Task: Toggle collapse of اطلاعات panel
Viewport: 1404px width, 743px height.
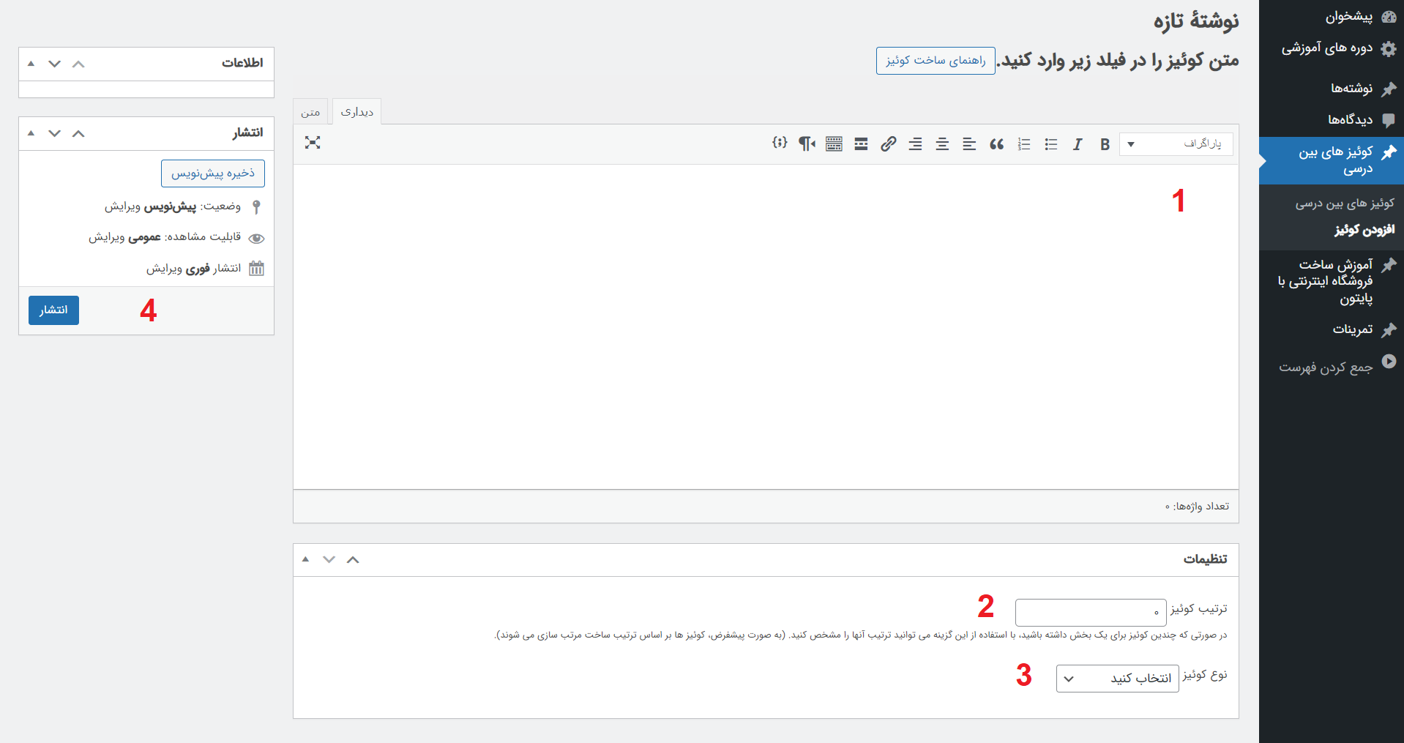Action: tap(31, 64)
